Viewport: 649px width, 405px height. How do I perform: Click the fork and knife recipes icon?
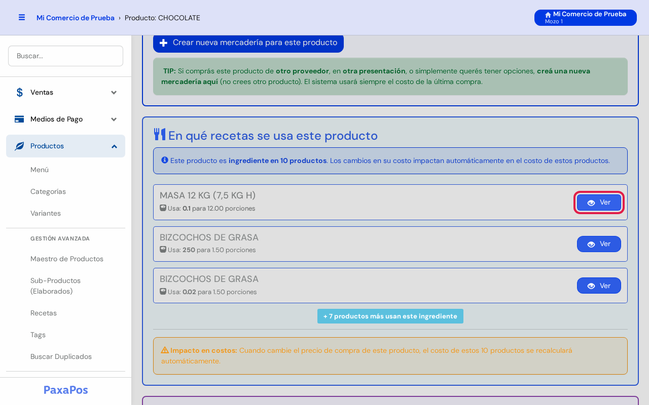[x=160, y=134]
